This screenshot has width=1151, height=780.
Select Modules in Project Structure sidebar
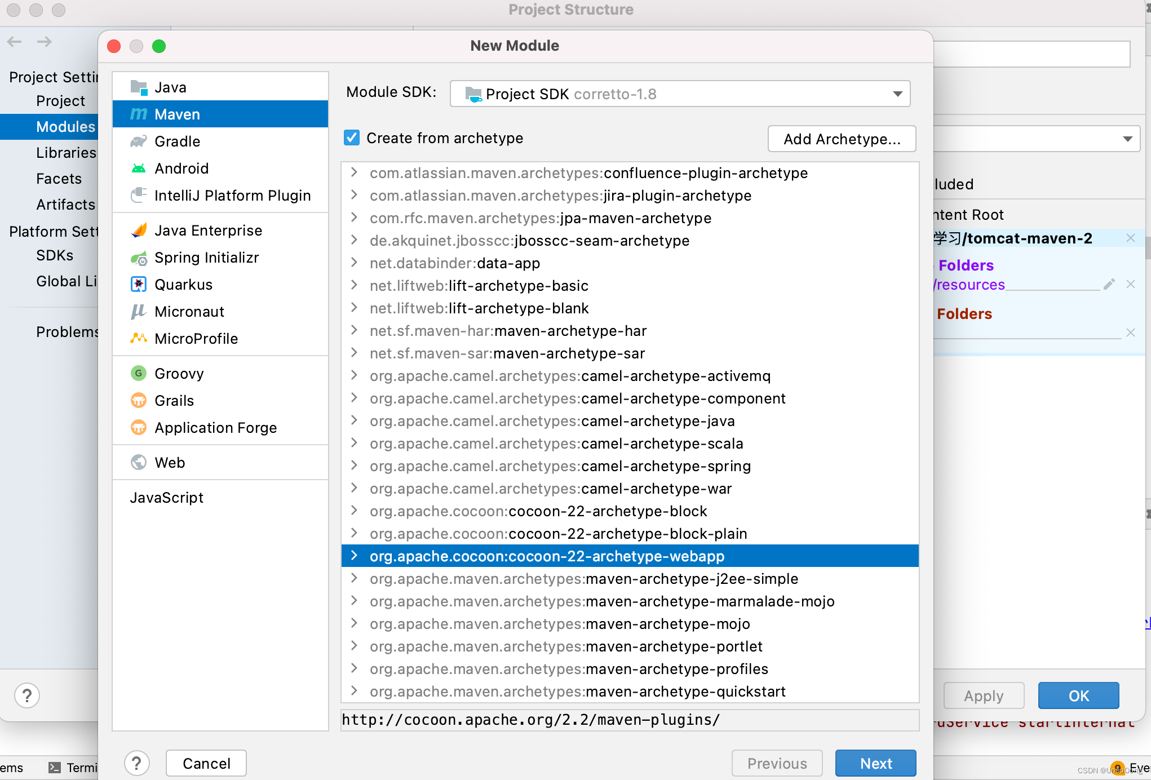(49, 127)
